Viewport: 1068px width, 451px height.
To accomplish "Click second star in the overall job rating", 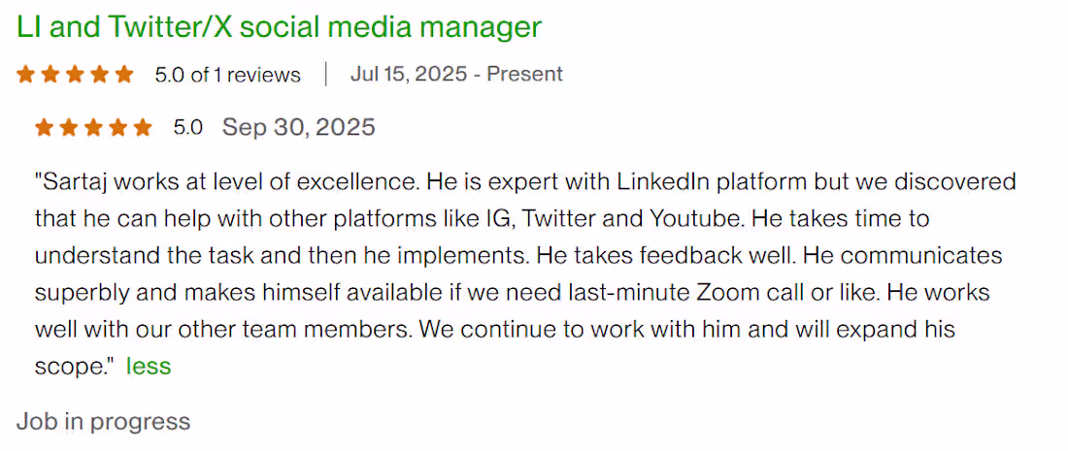I will (50, 75).
